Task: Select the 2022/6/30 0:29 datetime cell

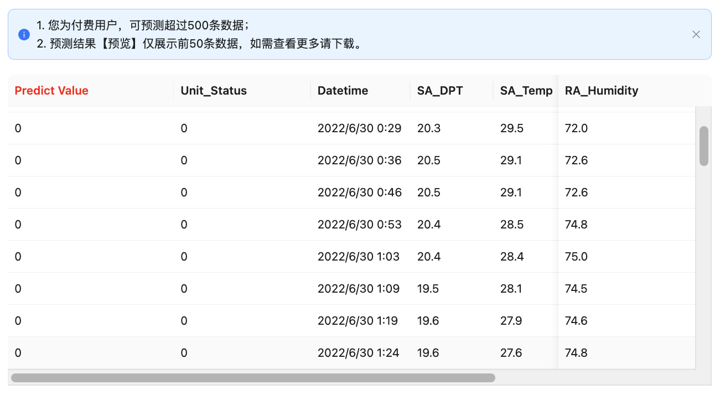Action: tap(359, 128)
